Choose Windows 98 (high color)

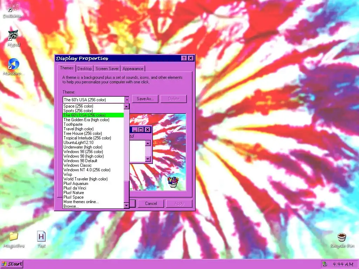[93, 156]
